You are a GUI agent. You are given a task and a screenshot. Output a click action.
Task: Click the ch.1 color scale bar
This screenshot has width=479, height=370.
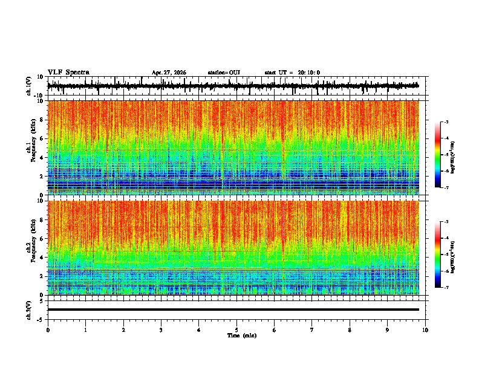(438, 155)
